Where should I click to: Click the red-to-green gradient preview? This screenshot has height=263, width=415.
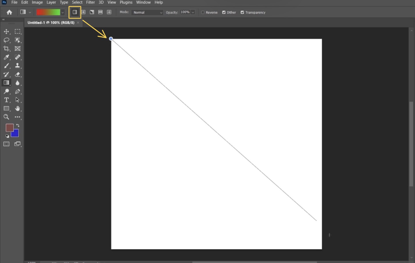click(x=48, y=12)
